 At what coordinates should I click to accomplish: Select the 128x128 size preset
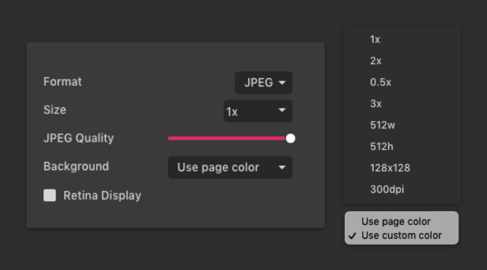click(390, 168)
